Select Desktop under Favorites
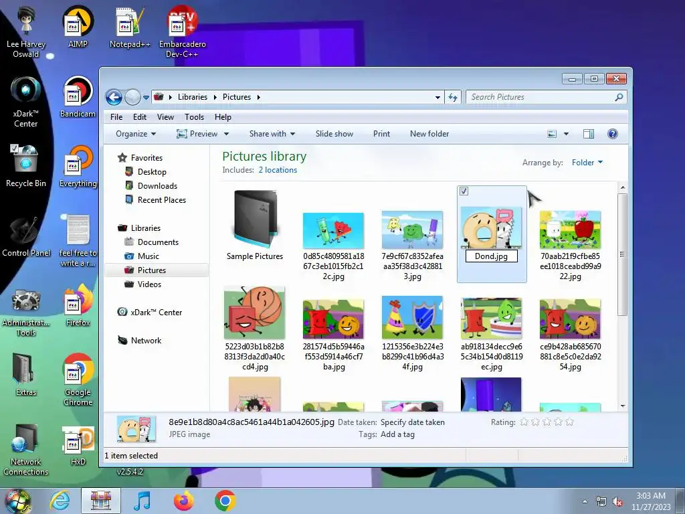Viewport: 685px width, 514px height. pos(152,172)
